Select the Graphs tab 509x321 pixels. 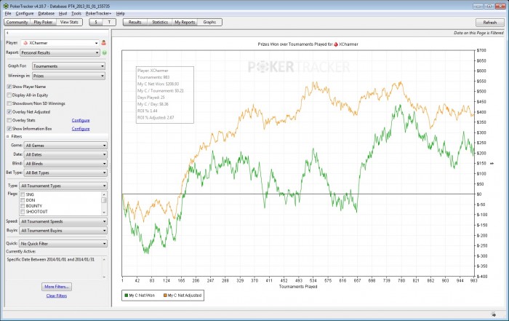coord(209,22)
